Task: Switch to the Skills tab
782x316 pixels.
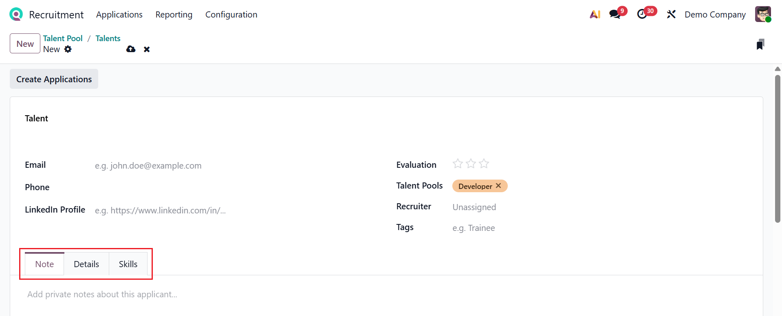Action: (x=128, y=264)
